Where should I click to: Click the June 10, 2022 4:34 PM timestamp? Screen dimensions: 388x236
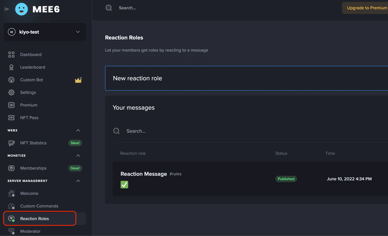[349, 179]
